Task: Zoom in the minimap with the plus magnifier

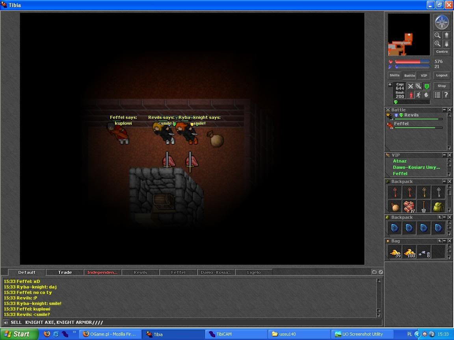Action: click(x=437, y=44)
